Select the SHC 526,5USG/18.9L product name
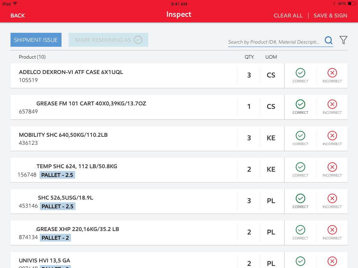The height and width of the screenshot is (268, 358). (x=65, y=198)
